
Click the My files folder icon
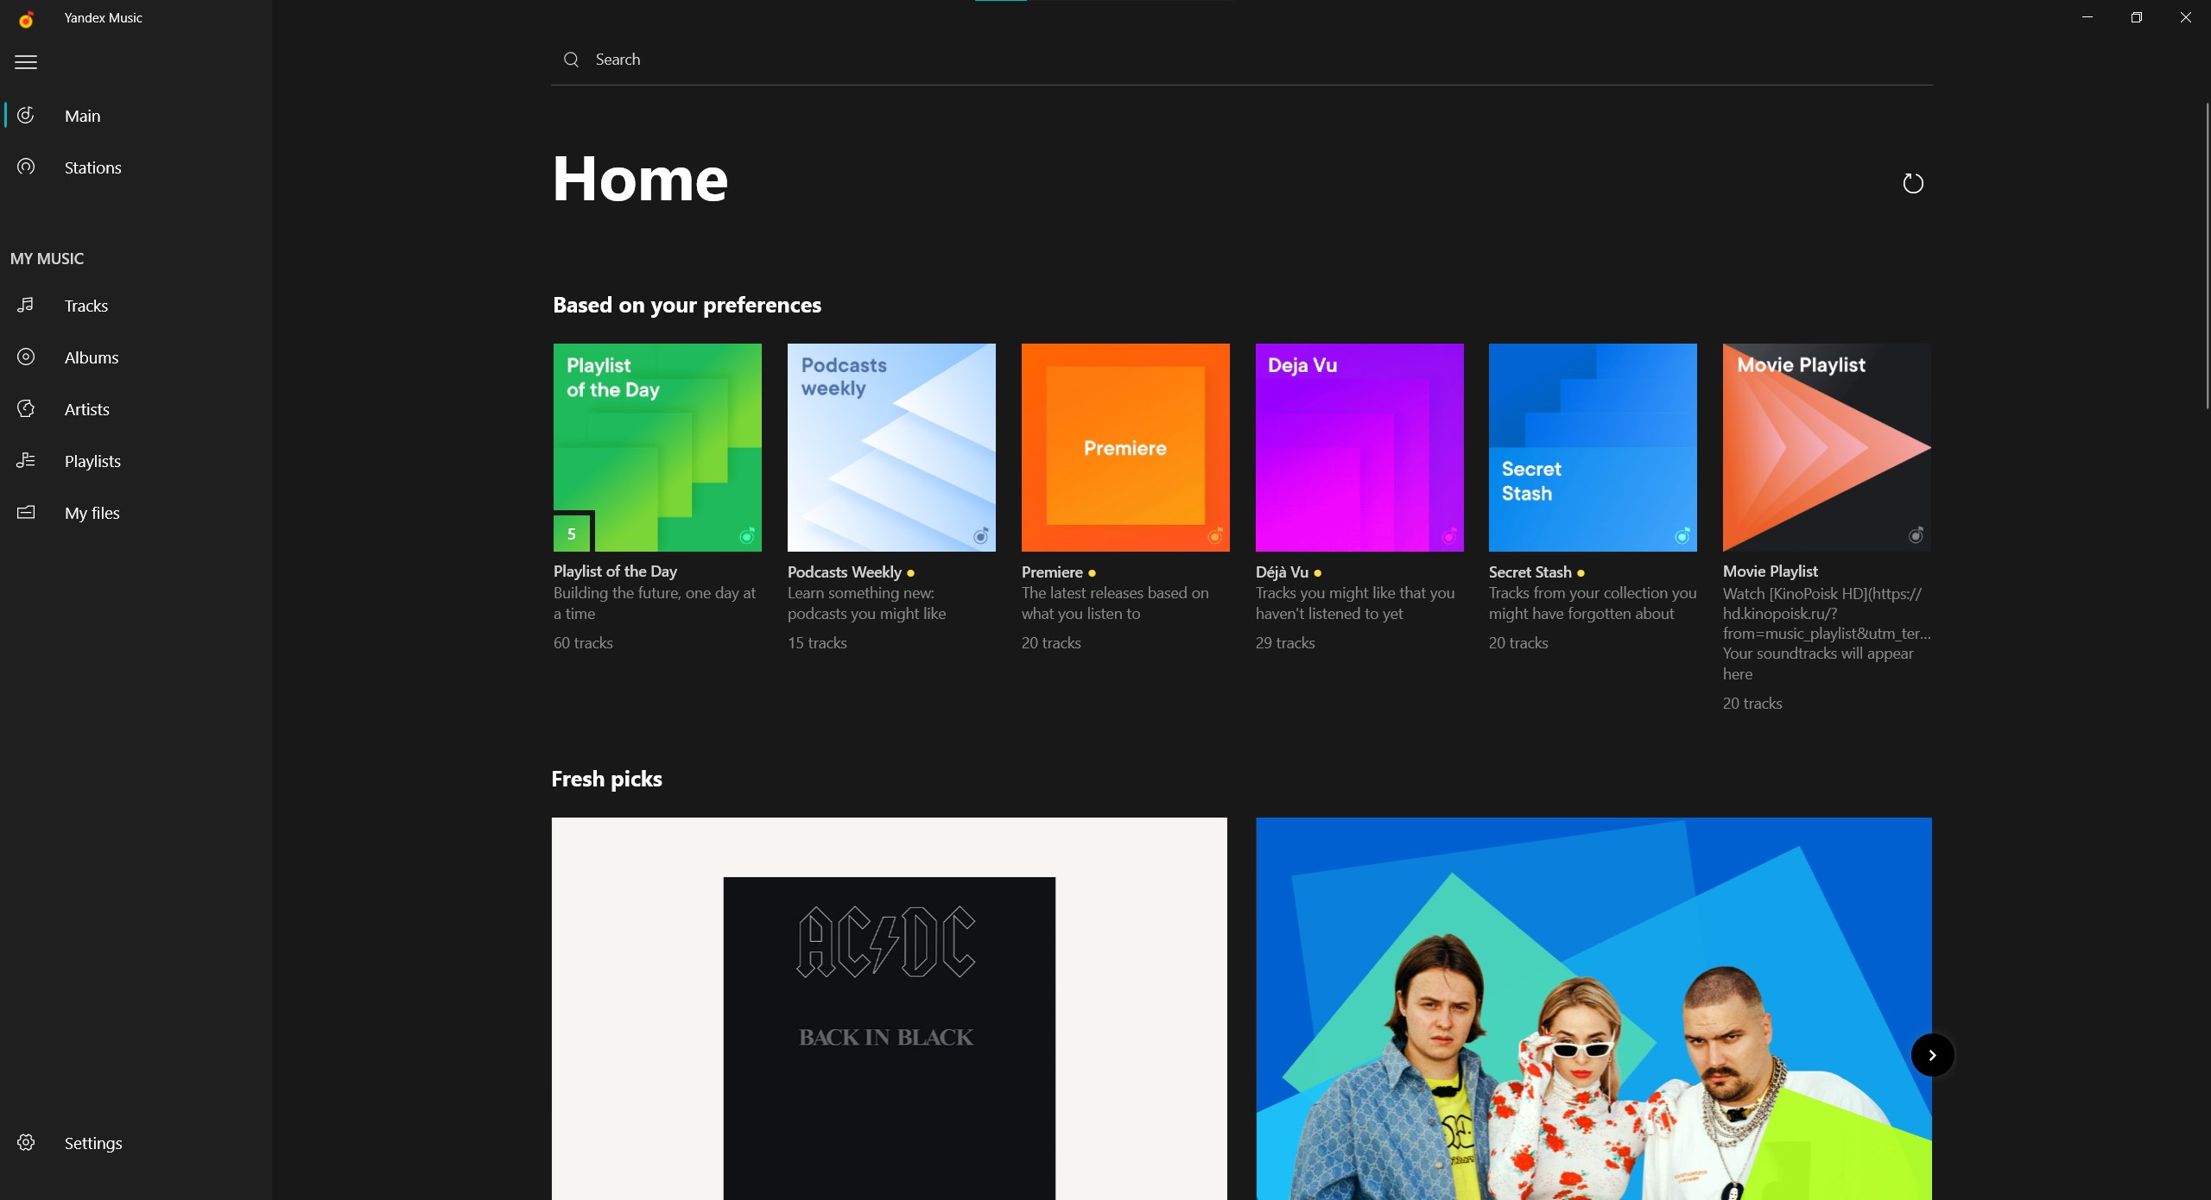(x=26, y=512)
